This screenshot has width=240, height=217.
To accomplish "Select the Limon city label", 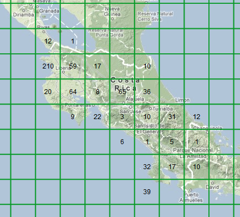I will (x=182, y=100).
